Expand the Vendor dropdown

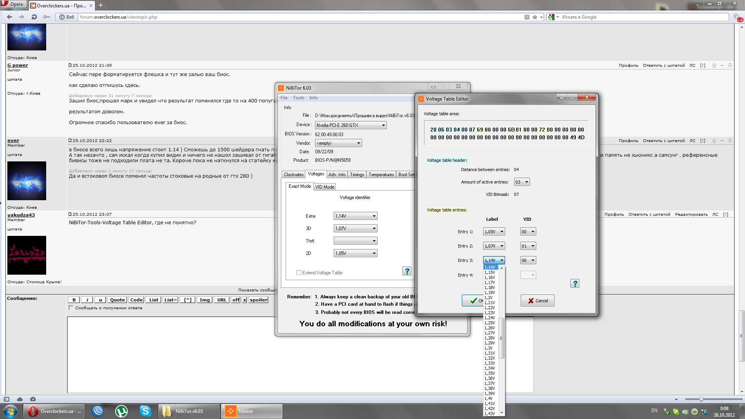[338, 143]
